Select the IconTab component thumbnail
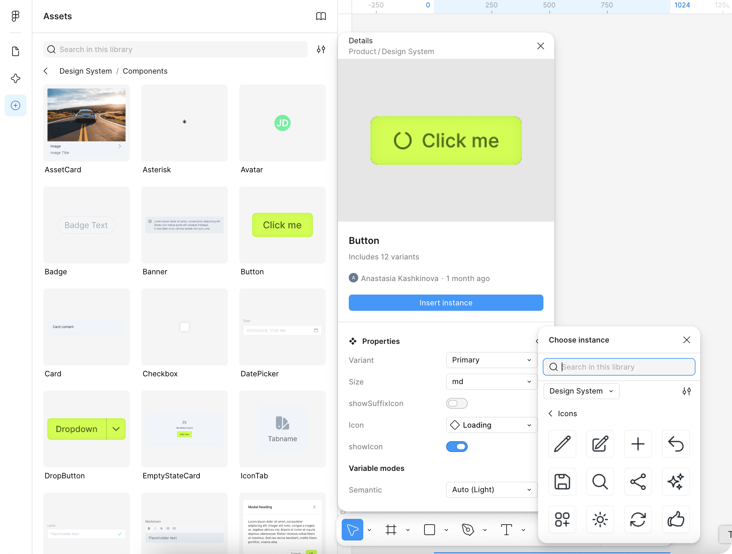Image resolution: width=732 pixels, height=554 pixels. pyautogui.click(x=283, y=429)
